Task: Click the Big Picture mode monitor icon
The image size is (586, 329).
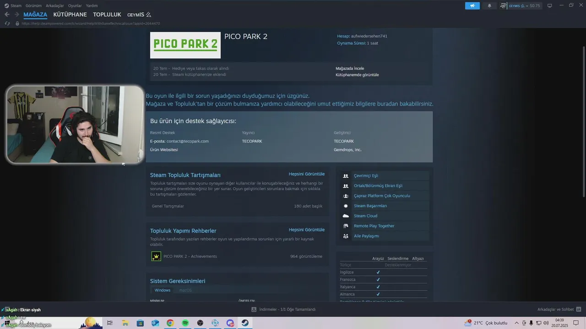Action: pos(550,5)
